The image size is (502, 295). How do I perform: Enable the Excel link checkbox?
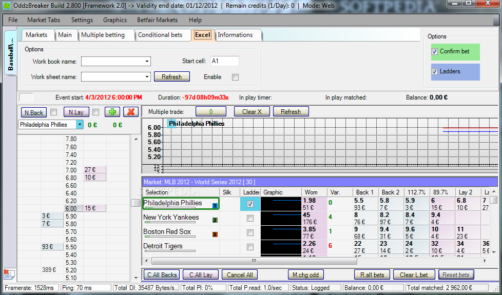pyautogui.click(x=235, y=77)
